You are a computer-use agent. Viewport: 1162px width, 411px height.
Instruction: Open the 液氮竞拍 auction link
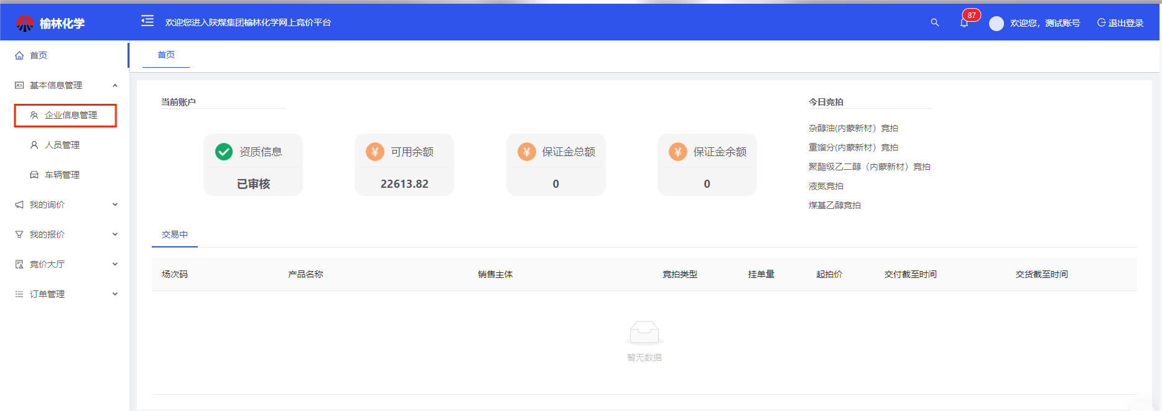826,186
